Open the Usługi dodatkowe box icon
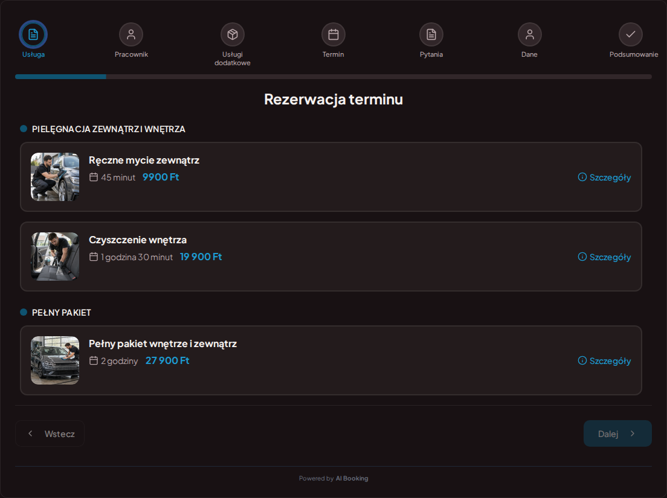The height and width of the screenshot is (498, 667). click(232, 34)
